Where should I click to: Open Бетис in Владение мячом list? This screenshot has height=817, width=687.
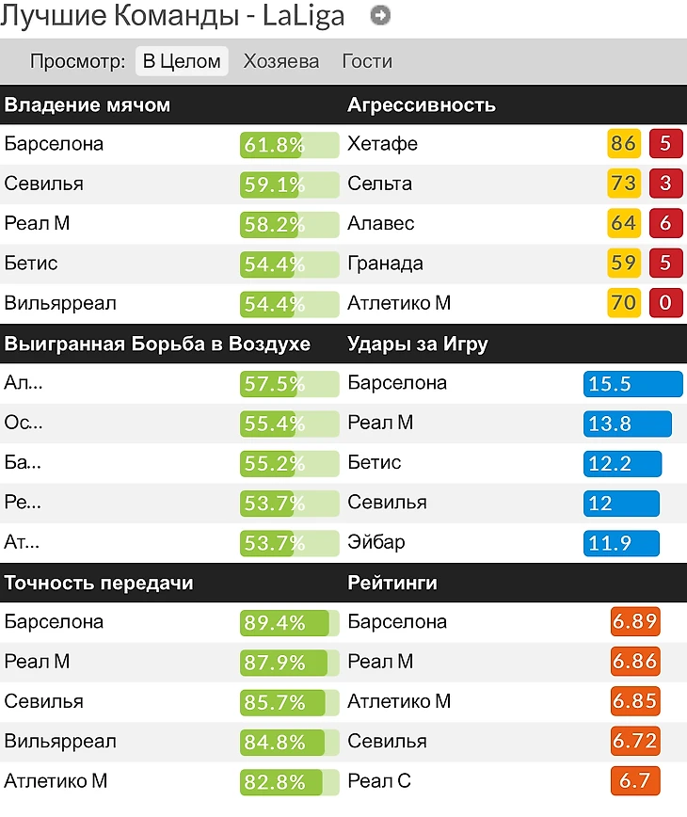point(31,264)
